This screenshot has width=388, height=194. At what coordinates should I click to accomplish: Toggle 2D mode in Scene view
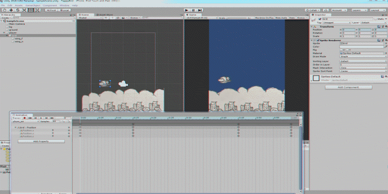(106, 18)
